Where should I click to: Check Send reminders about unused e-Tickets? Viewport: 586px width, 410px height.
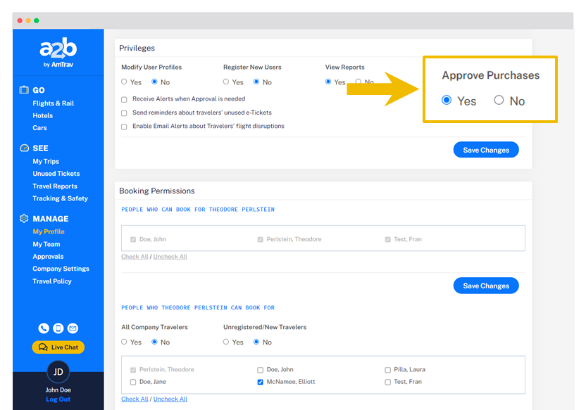point(125,113)
